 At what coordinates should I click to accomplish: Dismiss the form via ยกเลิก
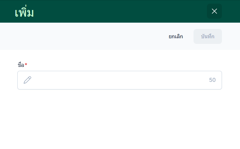click(176, 37)
